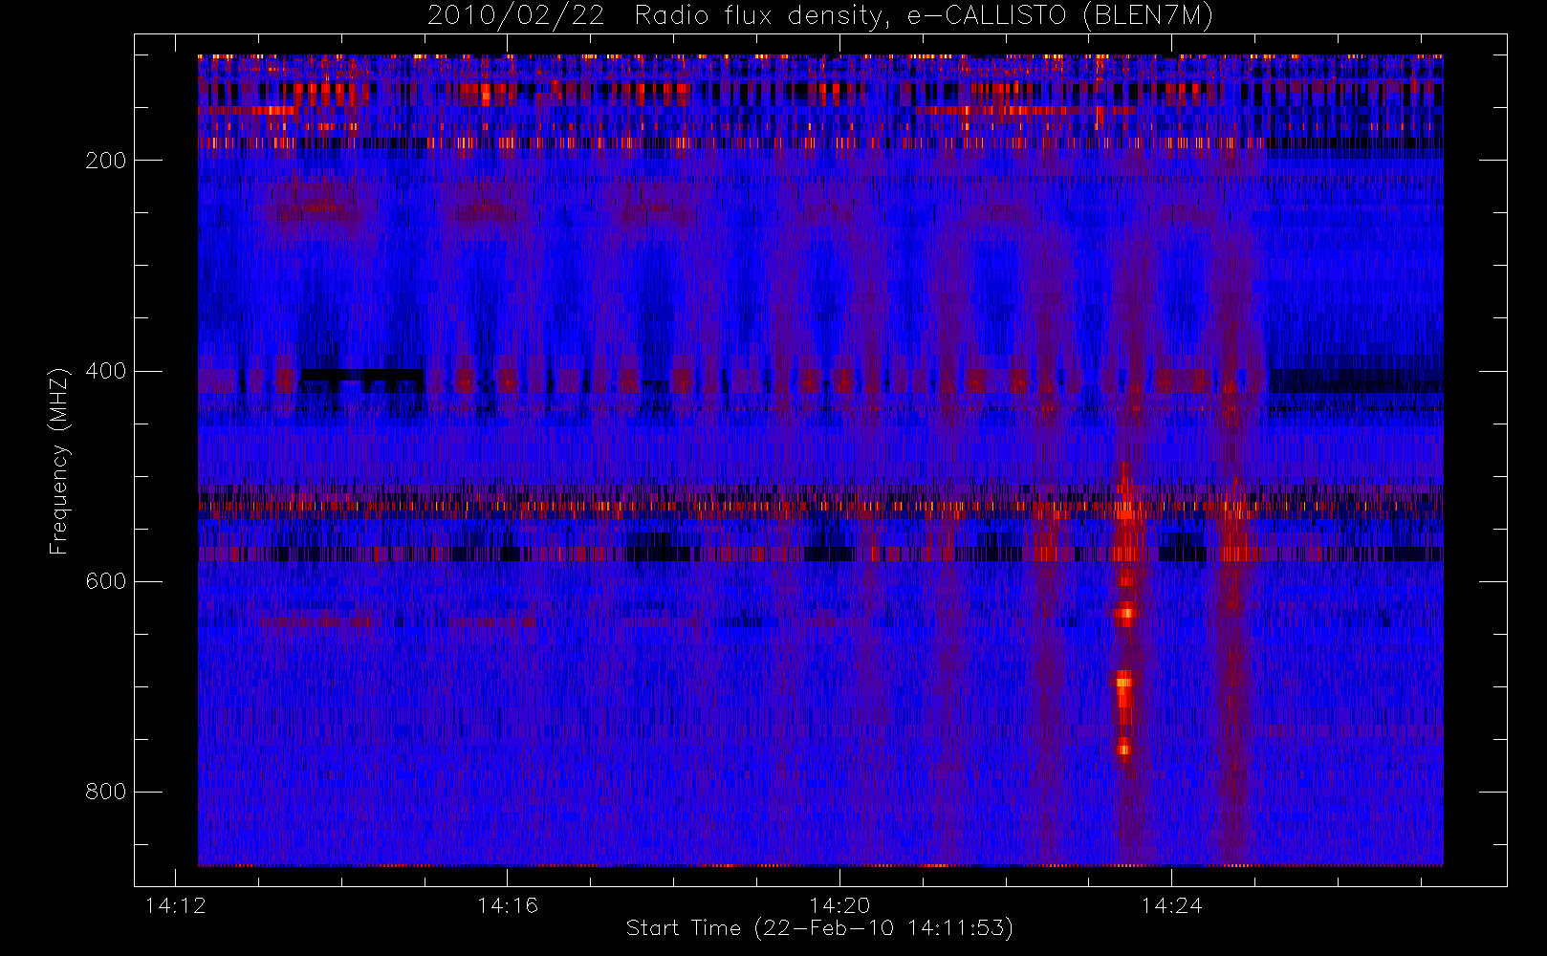Click the 600 frequency tick label
Viewport: 1547px width, 956px height.
coord(105,581)
